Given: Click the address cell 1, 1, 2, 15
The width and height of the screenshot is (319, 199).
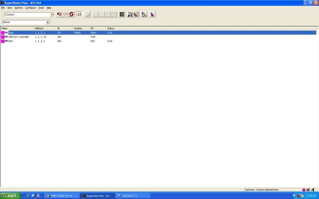Looking at the screenshot, I should pyautogui.click(x=40, y=37).
